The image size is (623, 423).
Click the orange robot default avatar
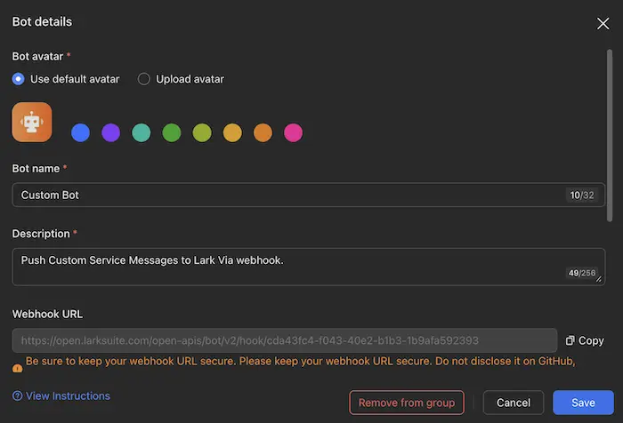pos(32,122)
